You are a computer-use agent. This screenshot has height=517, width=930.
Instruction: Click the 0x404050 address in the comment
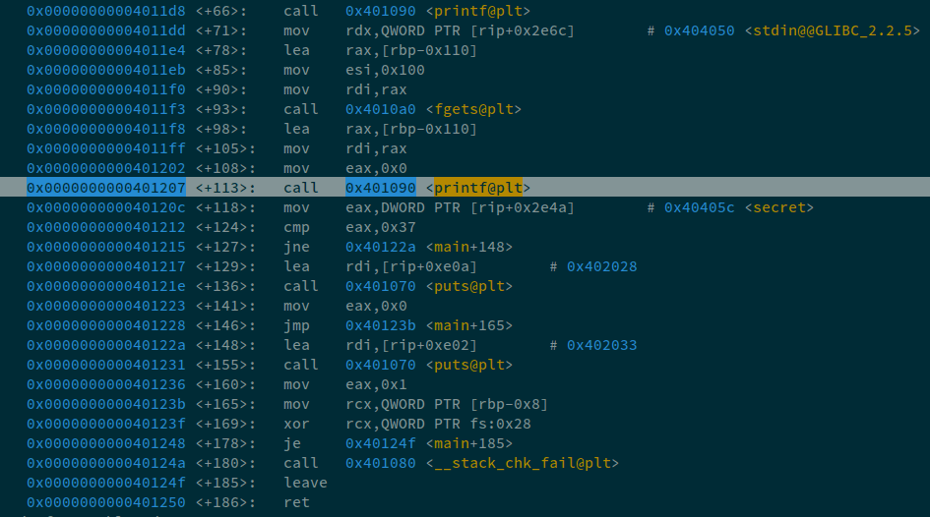[699, 30]
